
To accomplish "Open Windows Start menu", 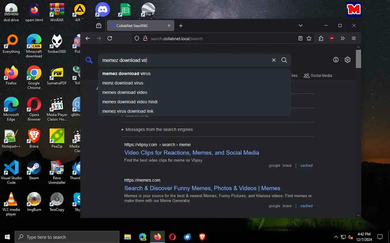I will [7, 237].
